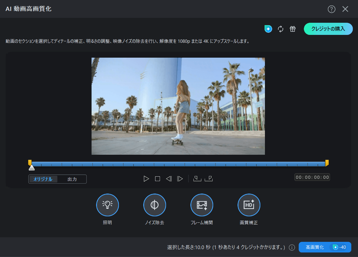The image size is (358, 257).
Task: Step back to previous frame
Action: click(x=169, y=179)
